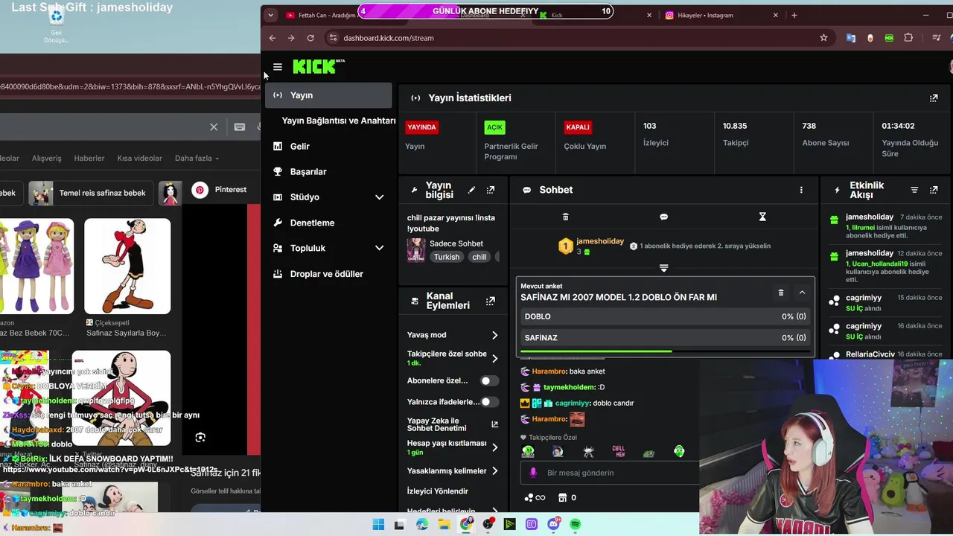Screen dimensions: 953x536
Task: Click İzleyici Yönlendir in Kanal Eylemleri
Action: point(438,491)
